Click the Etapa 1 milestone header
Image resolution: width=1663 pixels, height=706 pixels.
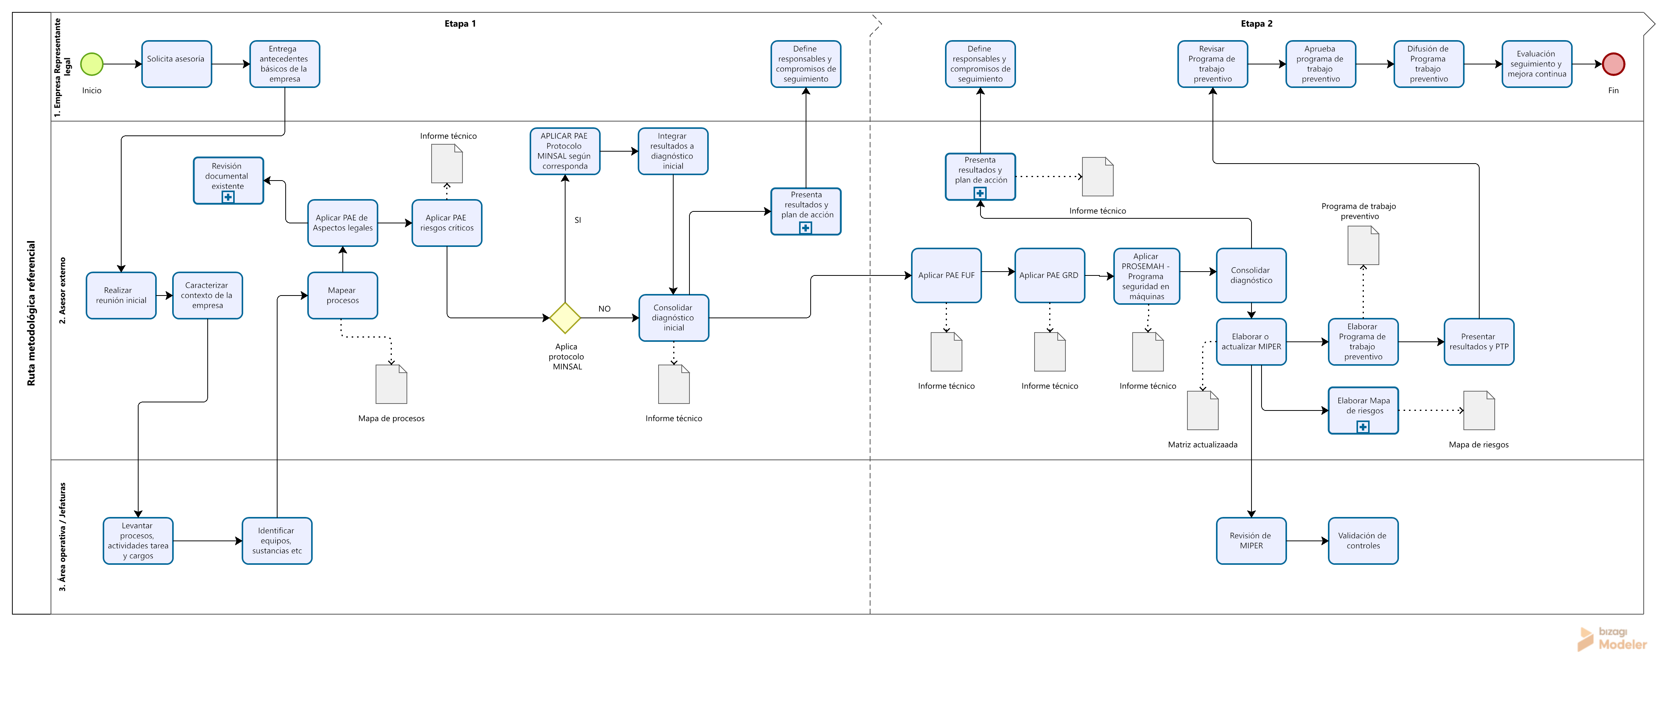click(460, 23)
